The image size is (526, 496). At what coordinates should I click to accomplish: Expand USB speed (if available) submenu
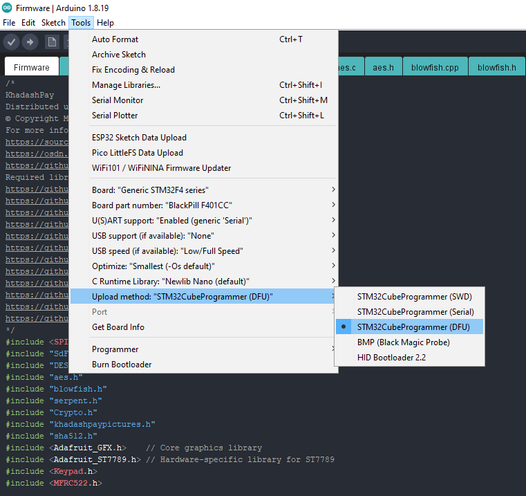pos(204,251)
